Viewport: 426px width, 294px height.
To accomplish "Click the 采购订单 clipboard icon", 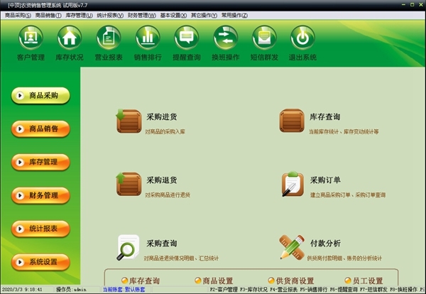I will pos(293,184).
